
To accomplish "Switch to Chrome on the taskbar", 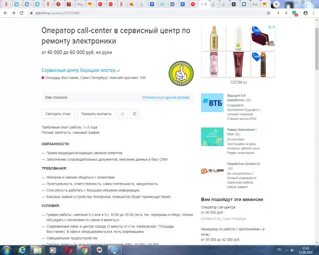I will coord(84,250).
